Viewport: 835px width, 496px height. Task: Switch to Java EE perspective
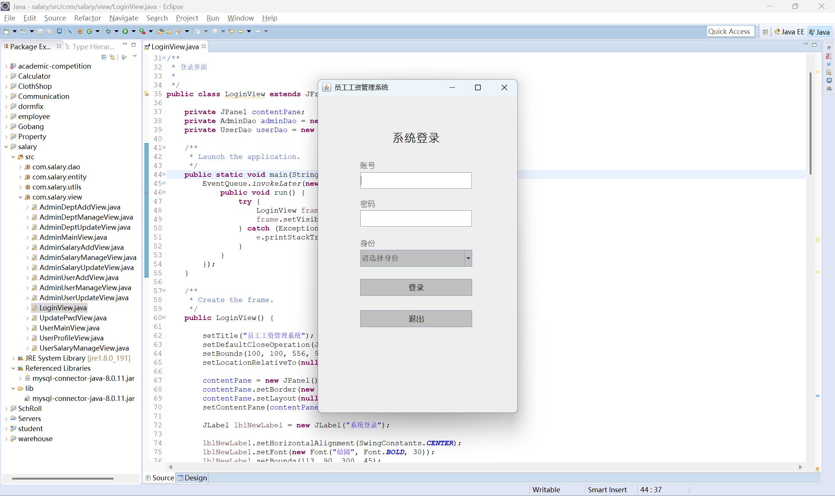[789, 32]
